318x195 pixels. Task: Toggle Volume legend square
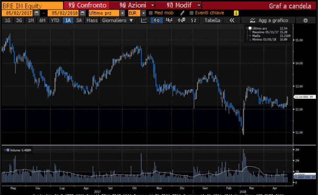[x=8, y=150]
